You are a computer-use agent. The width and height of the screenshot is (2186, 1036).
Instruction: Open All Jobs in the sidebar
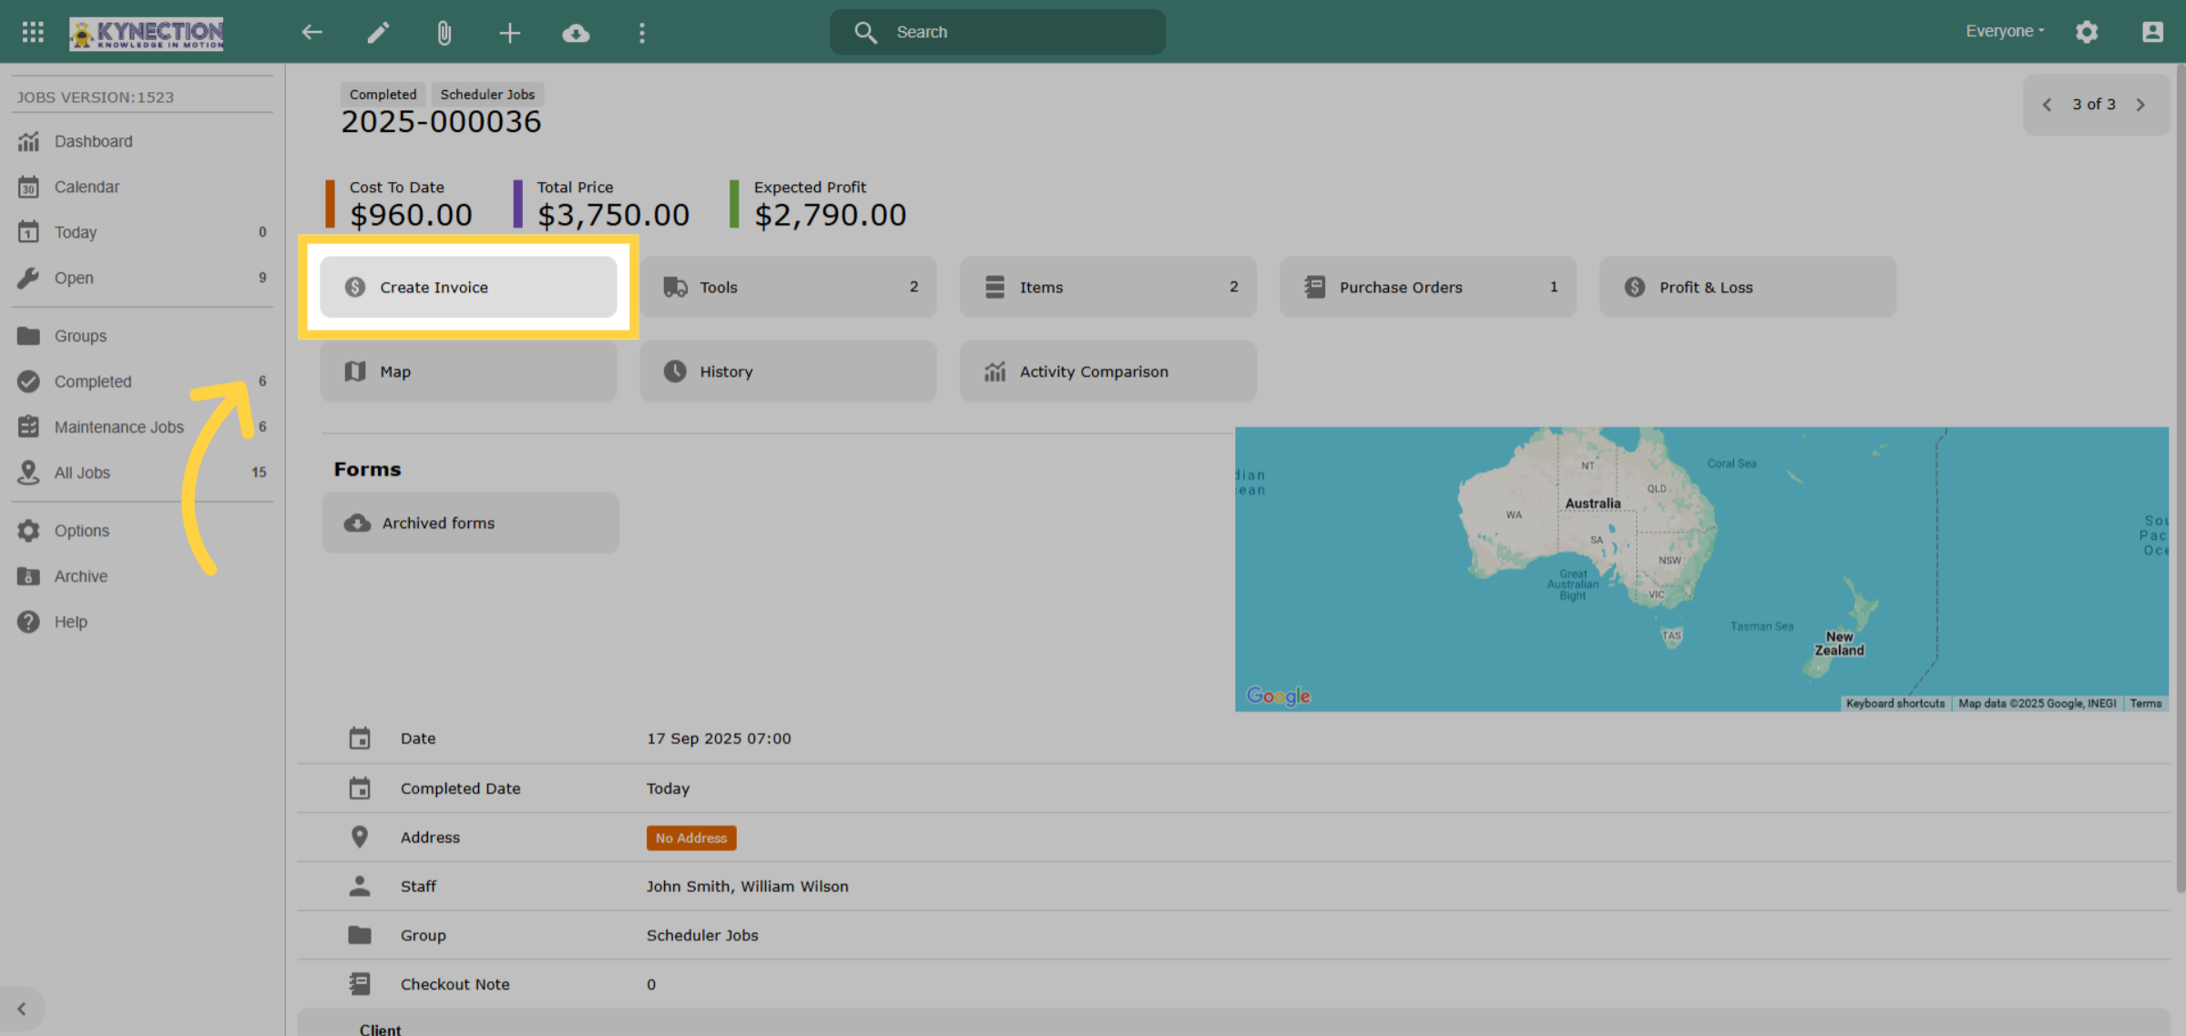pos(142,472)
